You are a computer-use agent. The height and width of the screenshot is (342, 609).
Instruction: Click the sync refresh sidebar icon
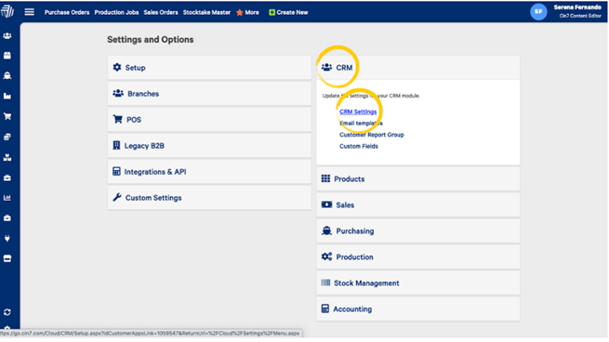[x=7, y=312]
